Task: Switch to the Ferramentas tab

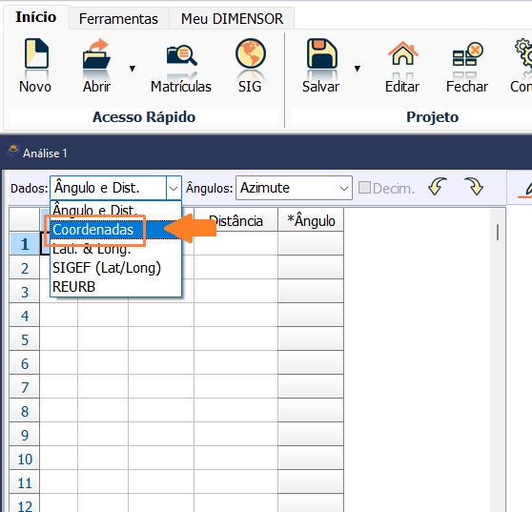Action: (118, 19)
